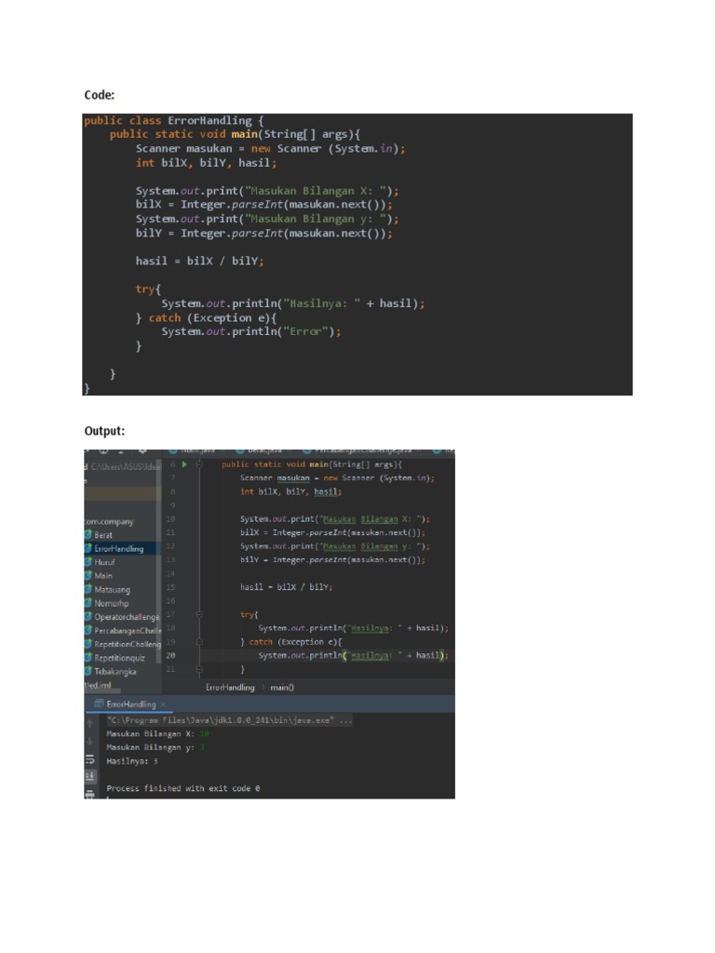Open the Berat class in project tree
715x953 pixels.
pyautogui.click(x=103, y=535)
